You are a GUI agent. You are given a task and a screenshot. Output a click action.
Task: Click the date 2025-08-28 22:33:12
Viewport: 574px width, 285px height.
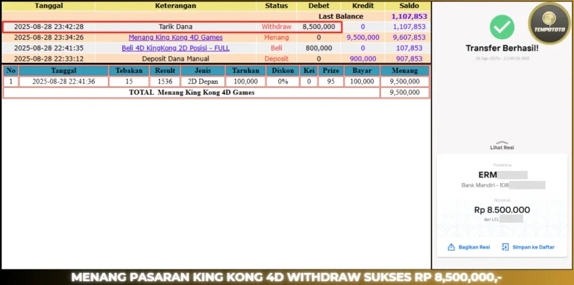point(49,59)
